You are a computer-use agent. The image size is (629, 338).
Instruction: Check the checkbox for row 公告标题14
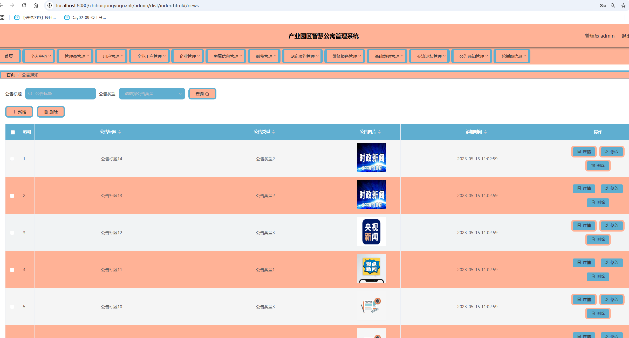click(12, 159)
